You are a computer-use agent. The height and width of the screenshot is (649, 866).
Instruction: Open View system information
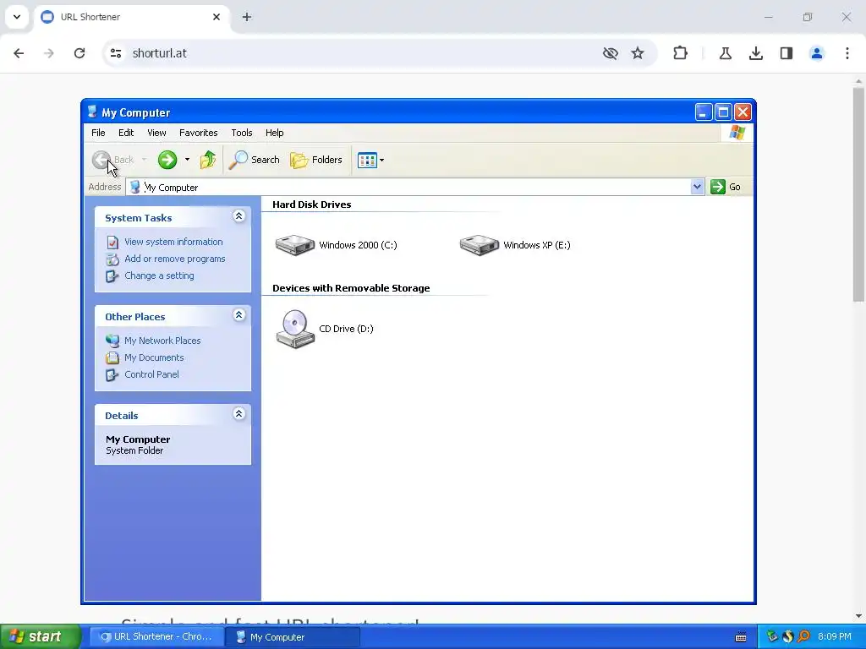tap(173, 242)
